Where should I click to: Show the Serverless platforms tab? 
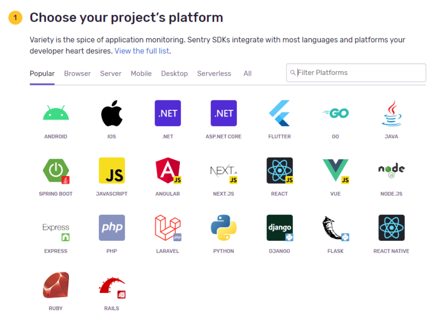click(x=214, y=73)
